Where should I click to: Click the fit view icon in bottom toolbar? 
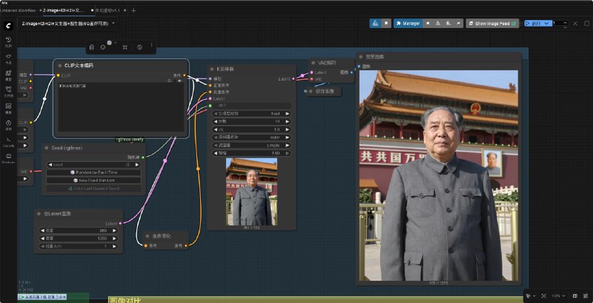(544, 296)
